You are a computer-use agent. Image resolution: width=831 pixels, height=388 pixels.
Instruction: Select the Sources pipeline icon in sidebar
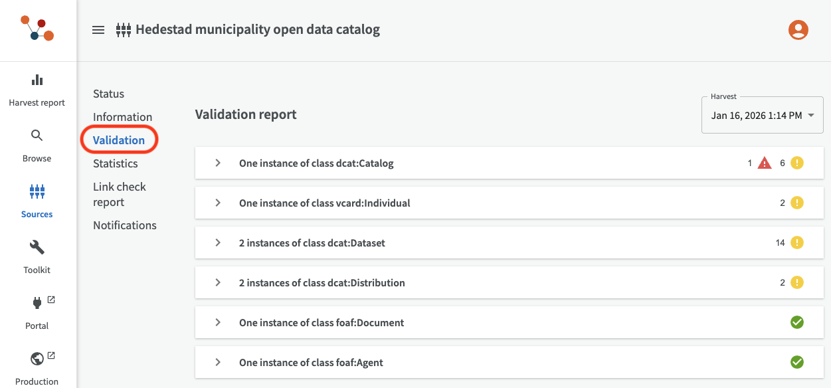(x=37, y=192)
